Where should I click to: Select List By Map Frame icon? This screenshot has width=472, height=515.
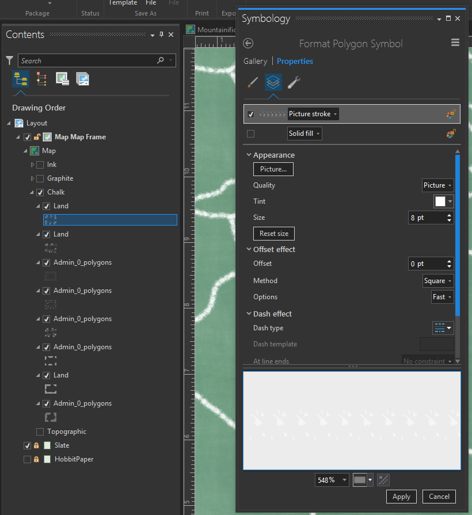pyautogui.click(x=62, y=79)
